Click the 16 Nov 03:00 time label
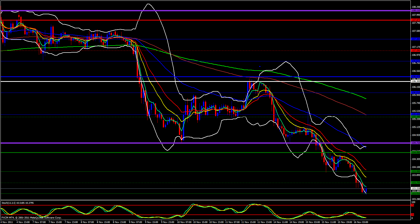This screenshot has width=420, height=224. point(361,222)
